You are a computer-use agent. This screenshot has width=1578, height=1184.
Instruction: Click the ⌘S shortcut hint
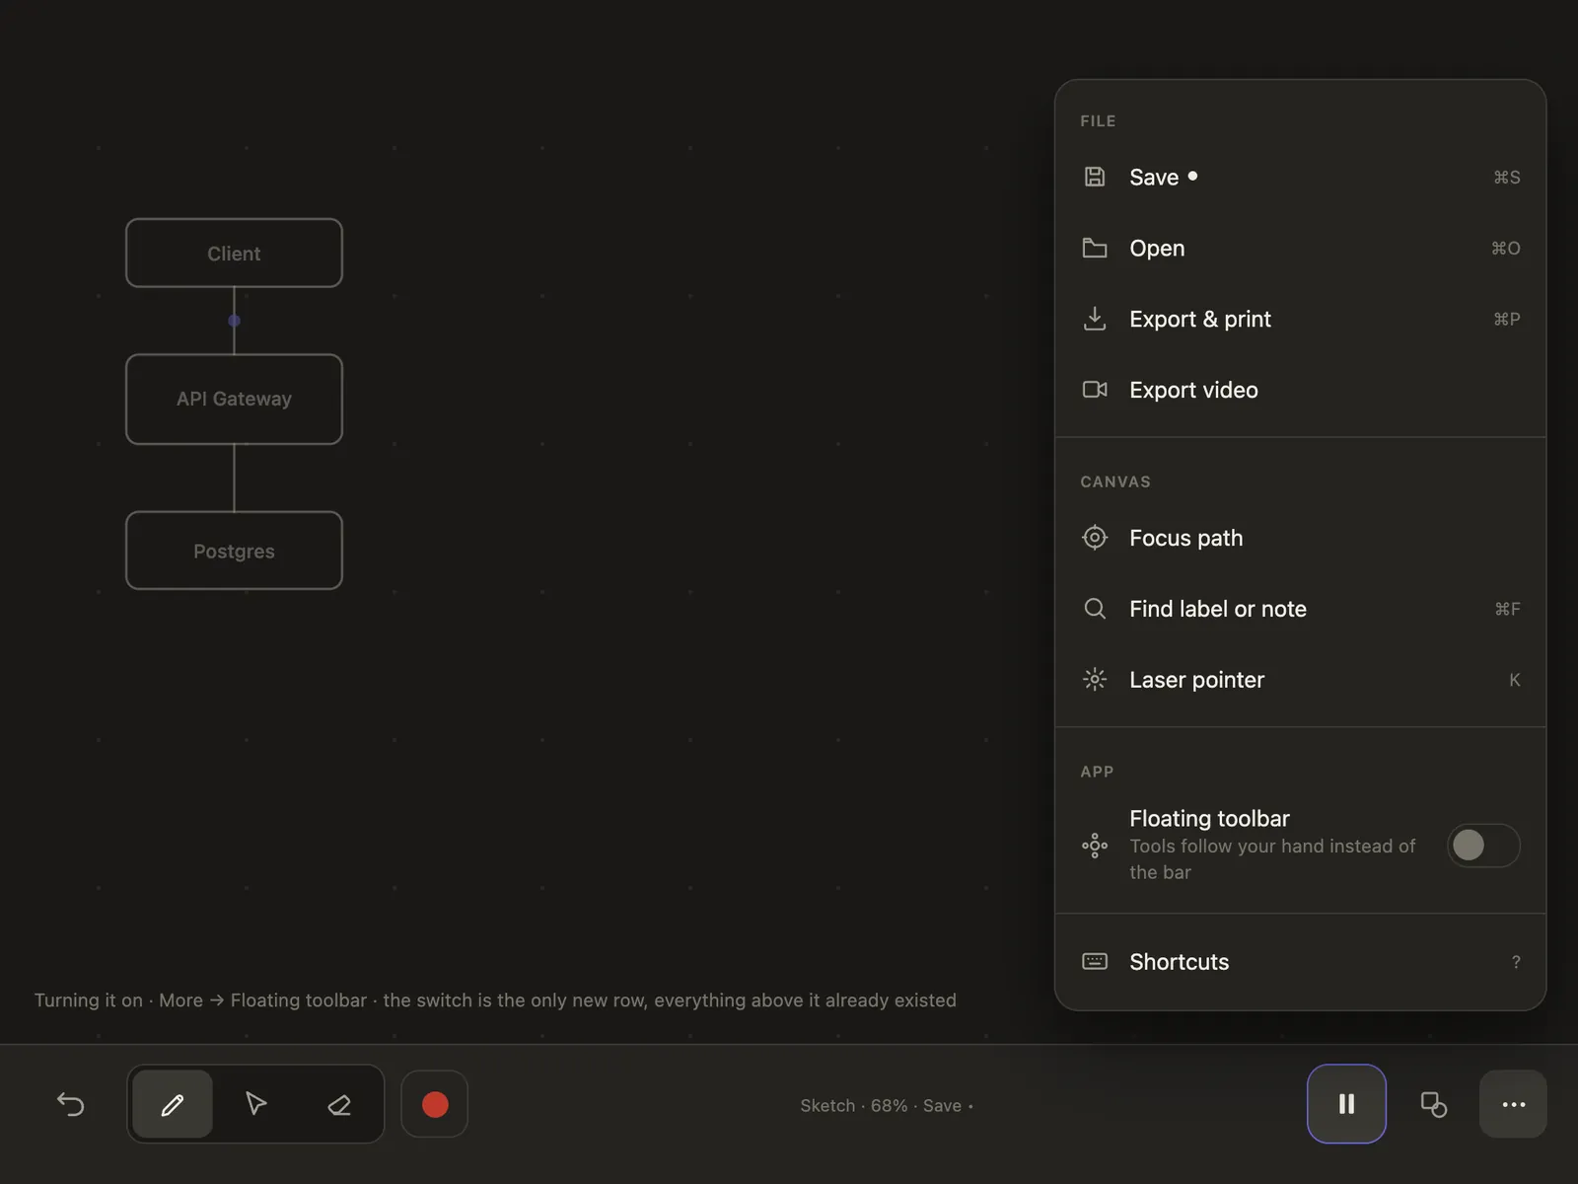(1506, 178)
